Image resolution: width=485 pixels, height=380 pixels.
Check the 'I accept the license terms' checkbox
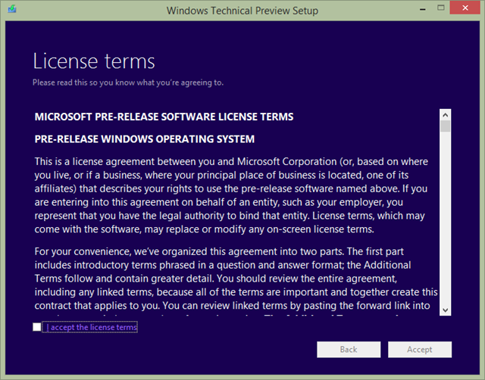[37, 327]
